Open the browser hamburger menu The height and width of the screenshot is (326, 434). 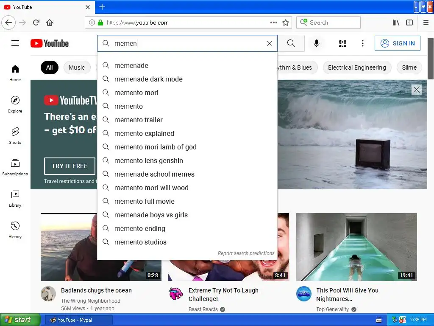click(x=426, y=22)
